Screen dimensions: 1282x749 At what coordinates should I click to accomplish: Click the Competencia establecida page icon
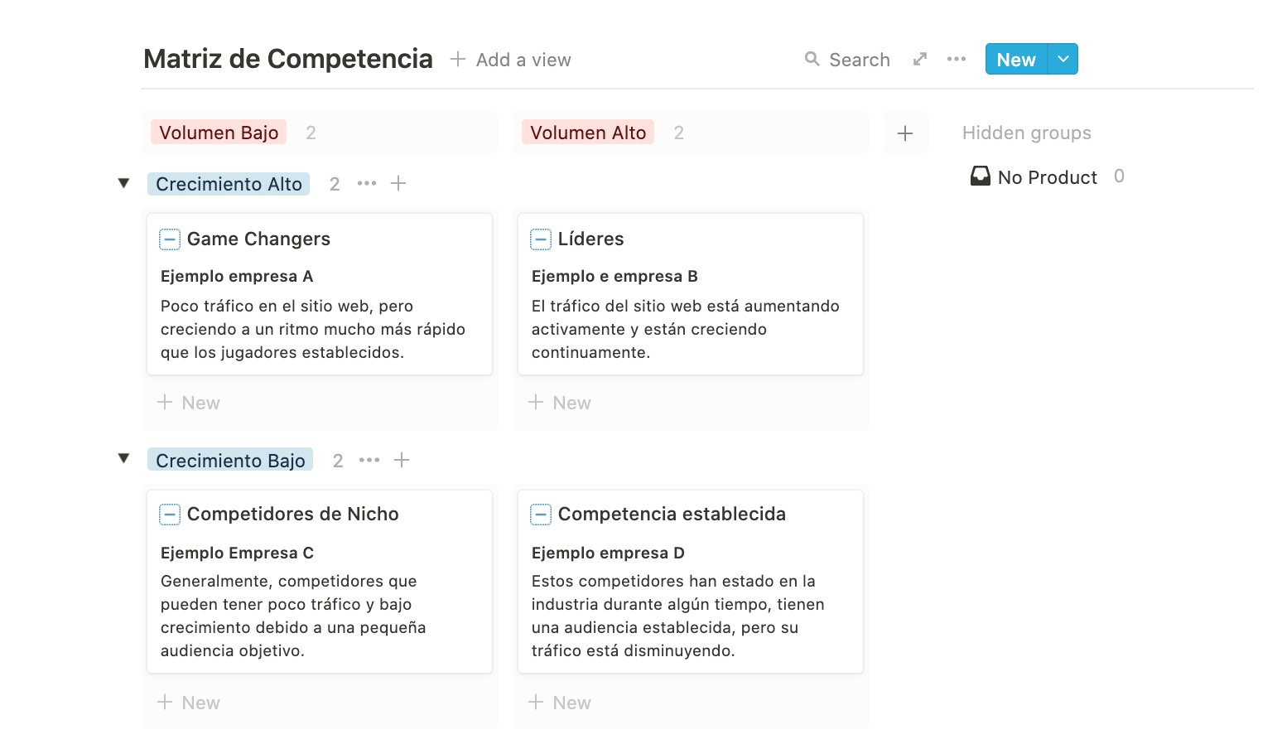(540, 515)
